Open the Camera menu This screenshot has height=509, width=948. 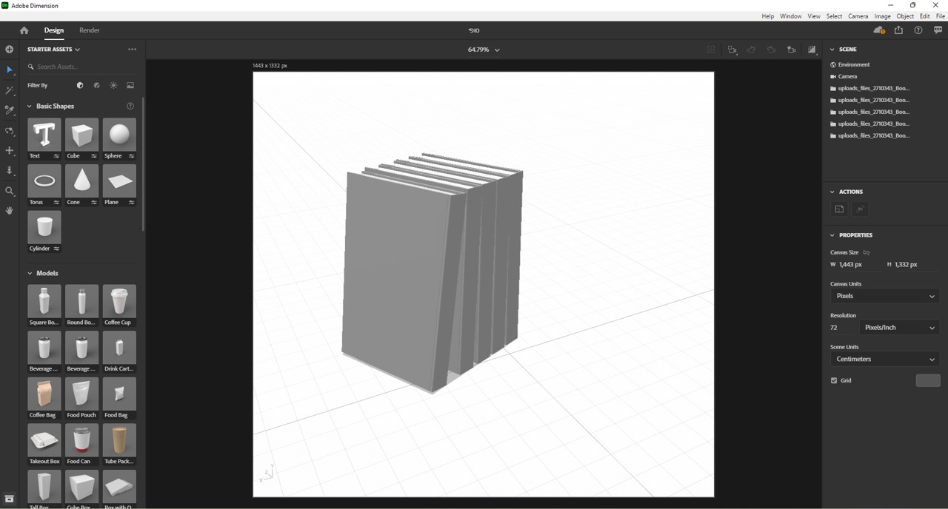[x=858, y=16]
